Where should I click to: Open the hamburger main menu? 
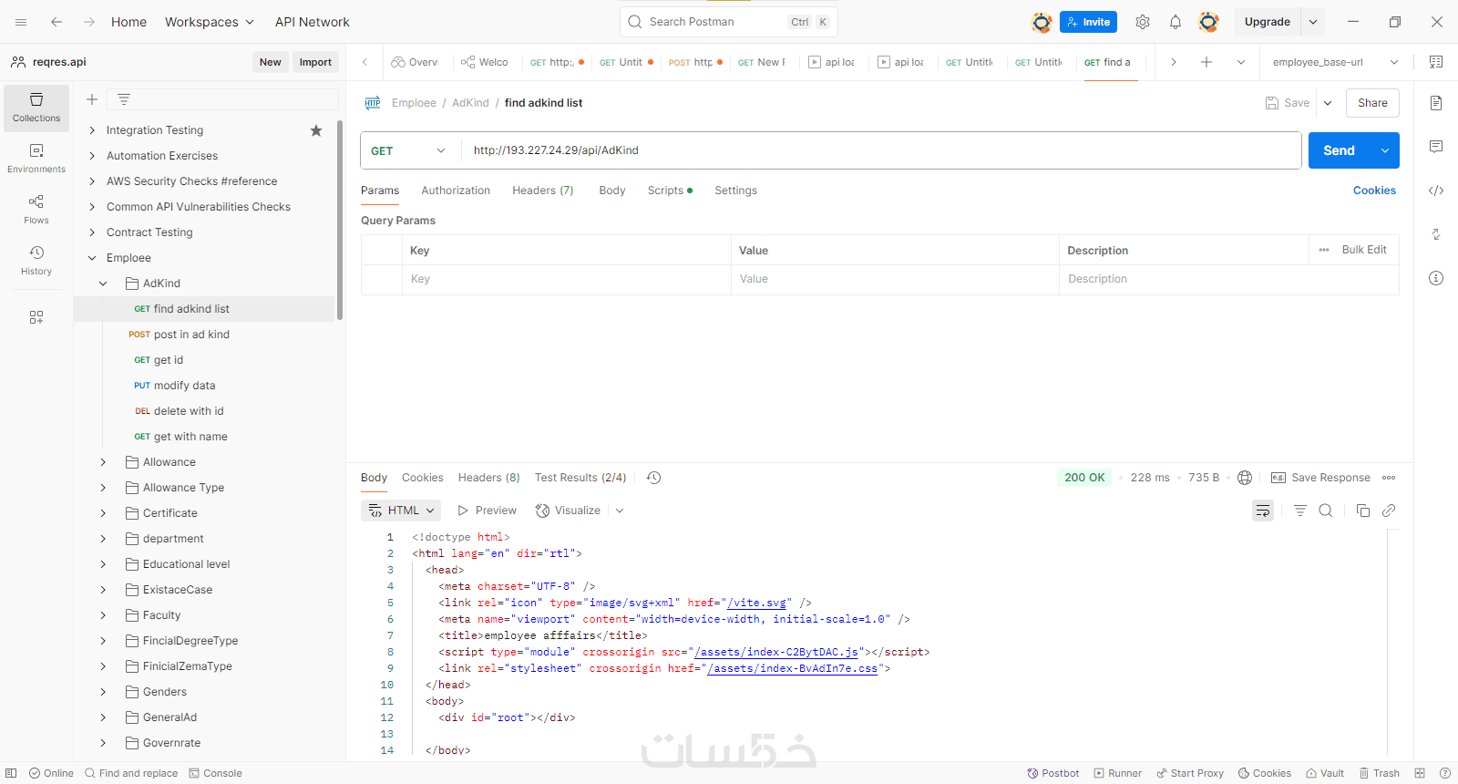pos(21,22)
